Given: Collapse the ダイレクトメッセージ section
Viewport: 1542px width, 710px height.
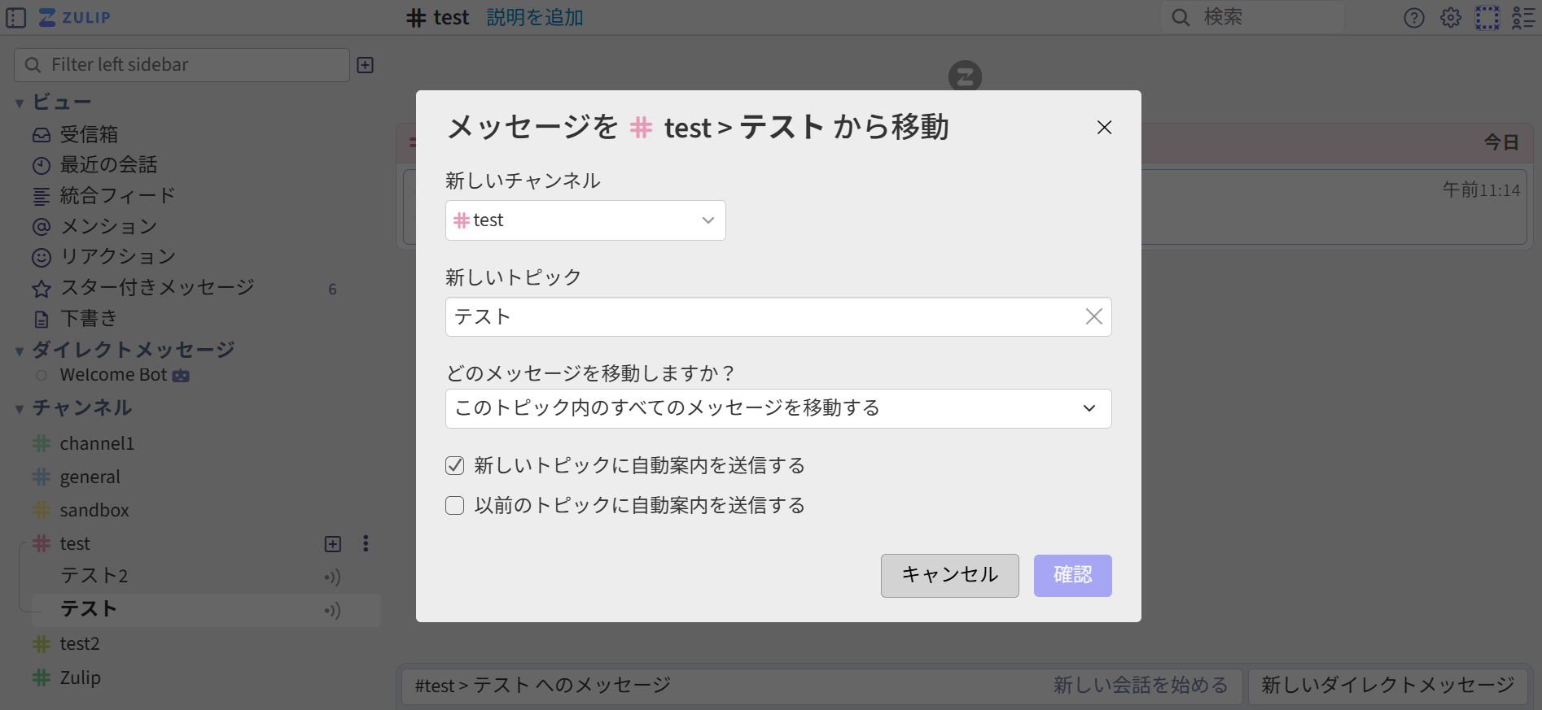Looking at the screenshot, I should click(20, 351).
